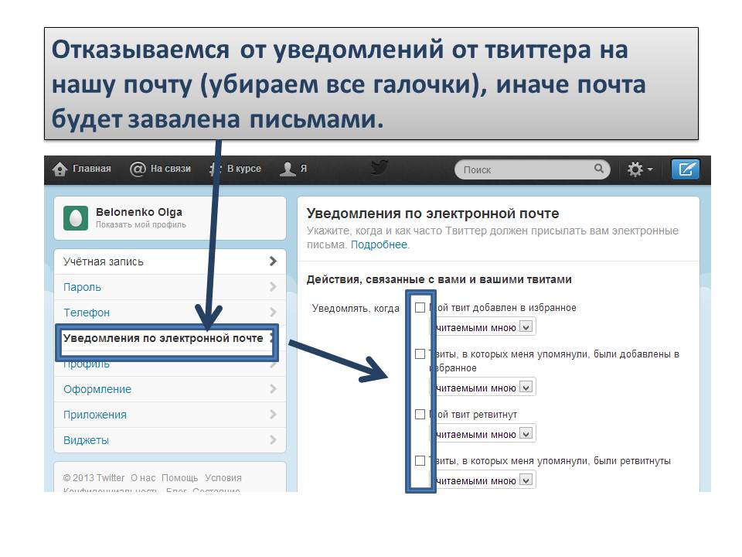Open the Оформление settings section
742x557 pixels.
[170, 389]
